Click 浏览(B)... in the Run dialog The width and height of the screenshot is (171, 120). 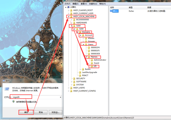55,112
